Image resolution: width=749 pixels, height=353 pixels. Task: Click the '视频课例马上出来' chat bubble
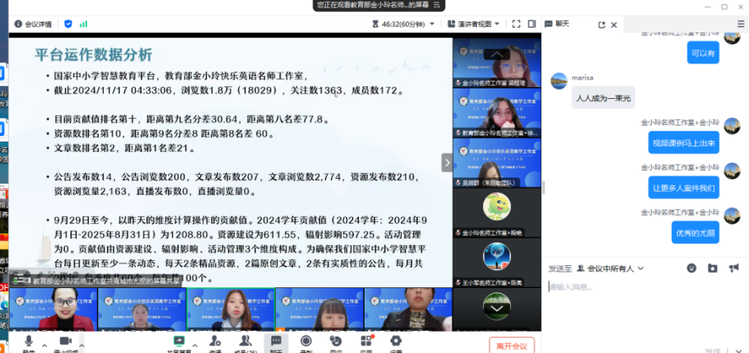683,142
